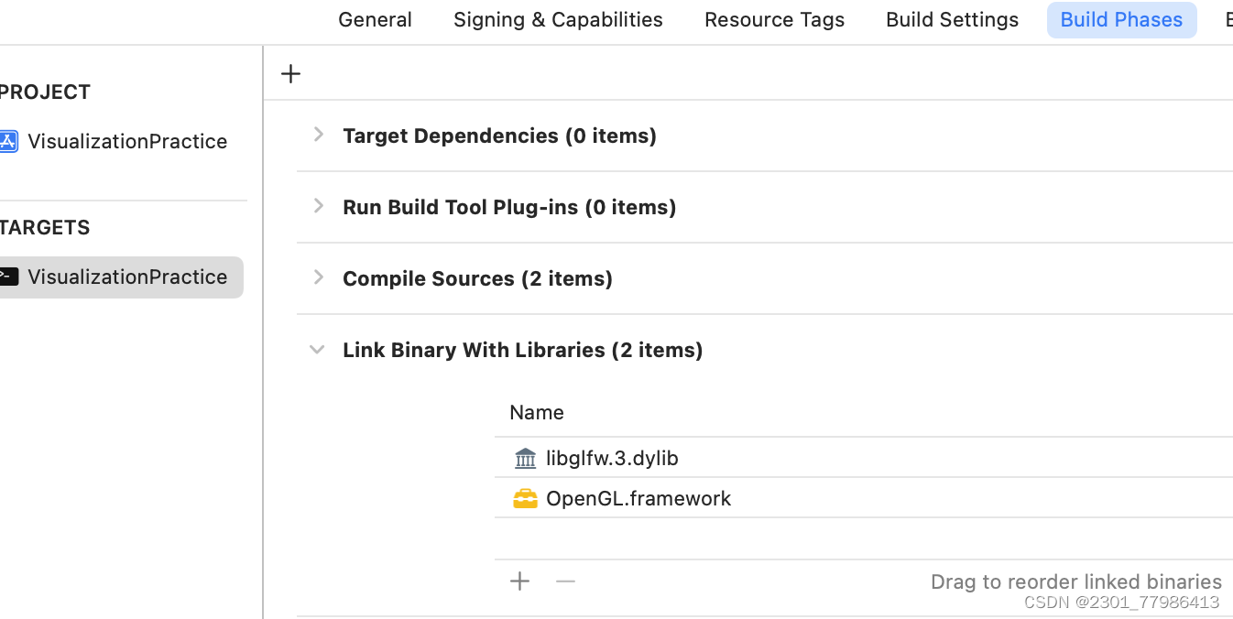Screen dimensions: 1233x619
Task: Click the VisualizationPractice target terminal icon
Action: [x=8, y=277]
